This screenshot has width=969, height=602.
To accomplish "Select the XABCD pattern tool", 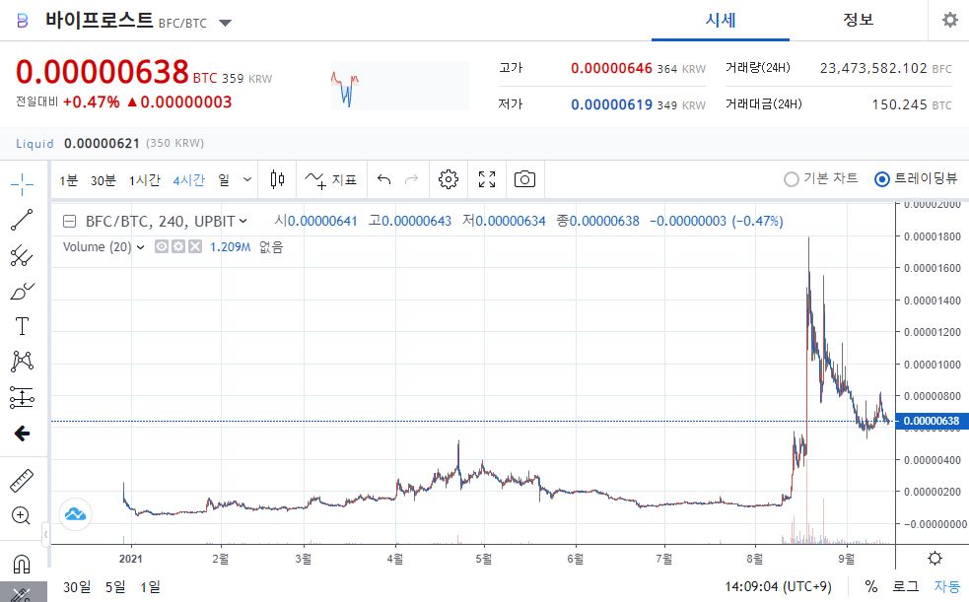I will click(23, 362).
